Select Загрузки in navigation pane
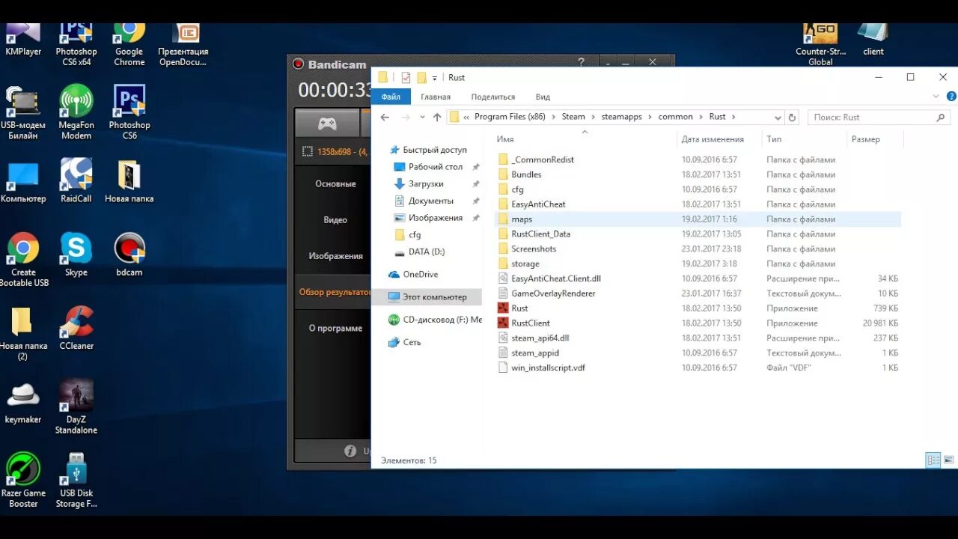 pyautogui.click(x=426, y=184)
